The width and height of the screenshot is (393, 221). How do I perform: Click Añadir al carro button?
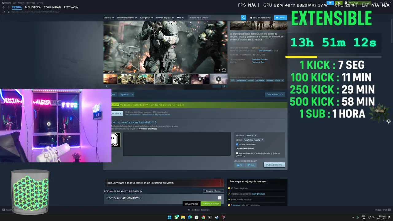coord(211,204)
